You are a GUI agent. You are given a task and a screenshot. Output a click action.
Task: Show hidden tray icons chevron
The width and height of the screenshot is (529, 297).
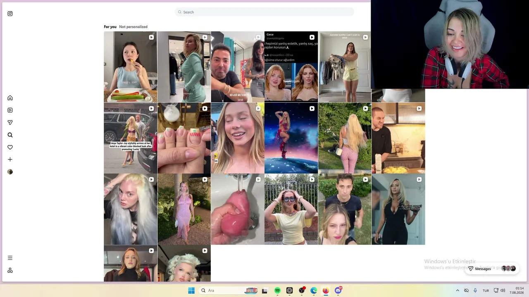point(458,290)
